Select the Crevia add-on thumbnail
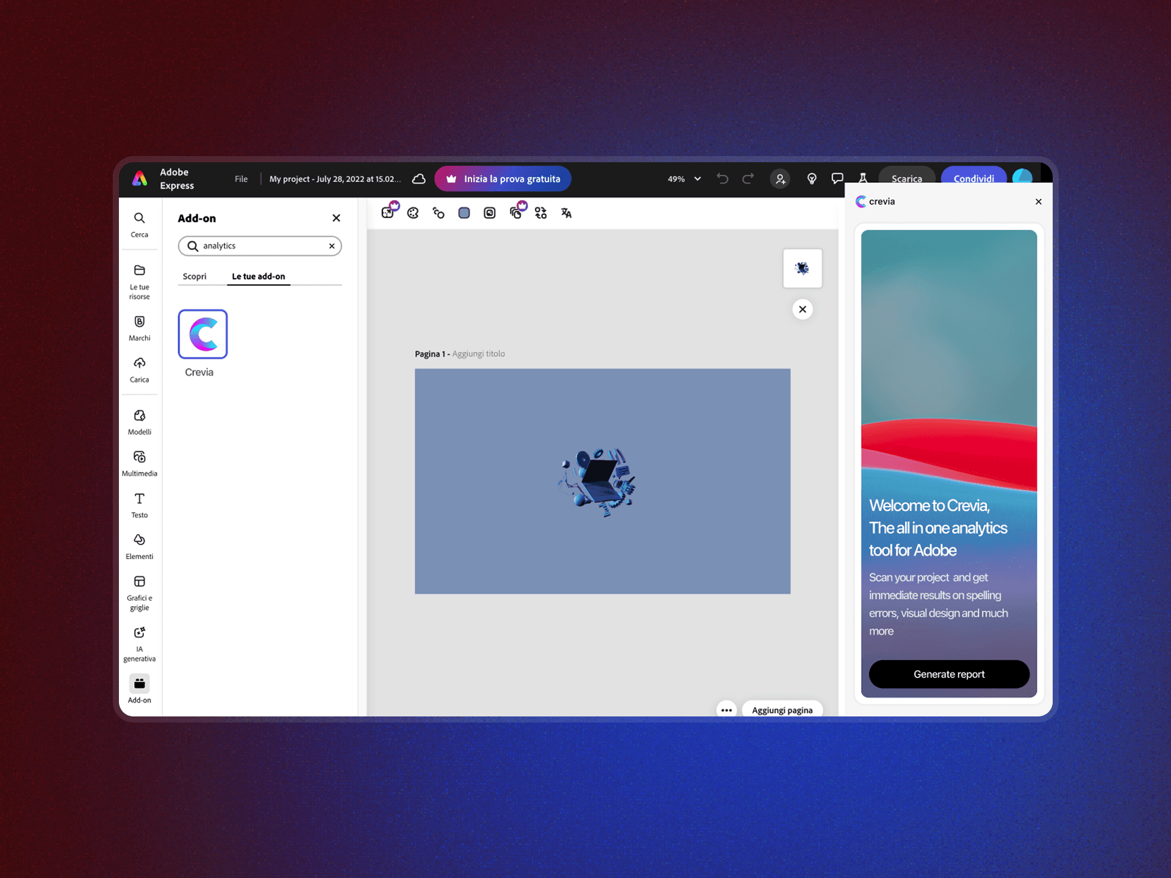The height and width of the screenshot is (878, 1171). point(202,334)
